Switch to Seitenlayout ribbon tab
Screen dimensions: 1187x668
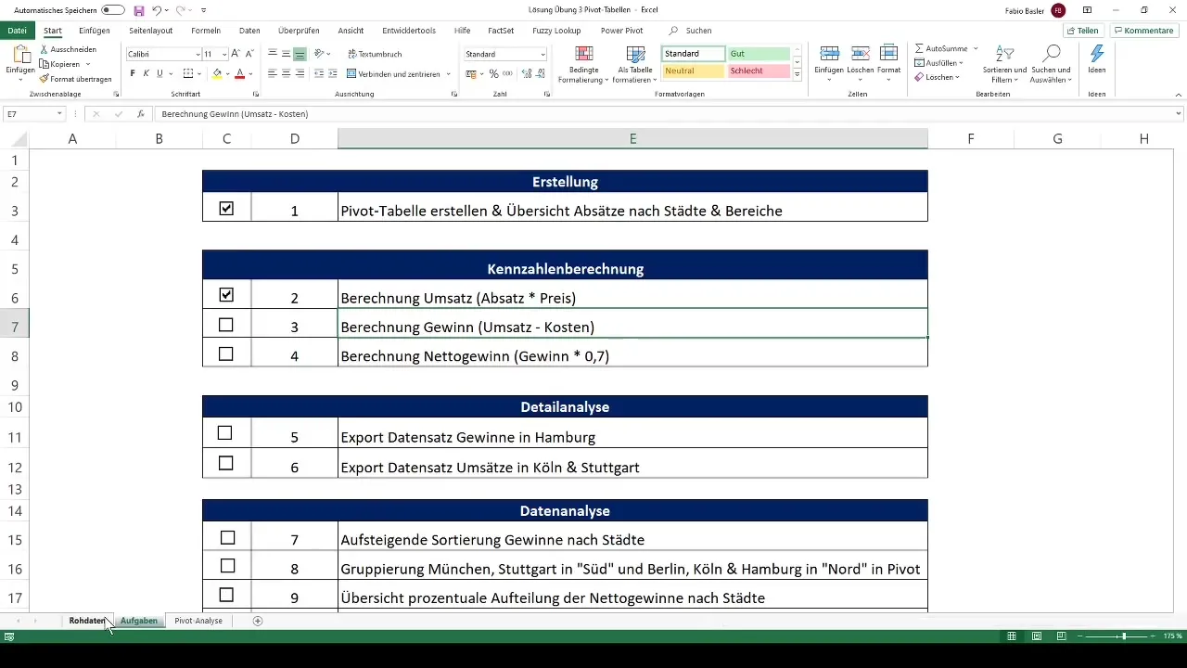coord(150,31)
